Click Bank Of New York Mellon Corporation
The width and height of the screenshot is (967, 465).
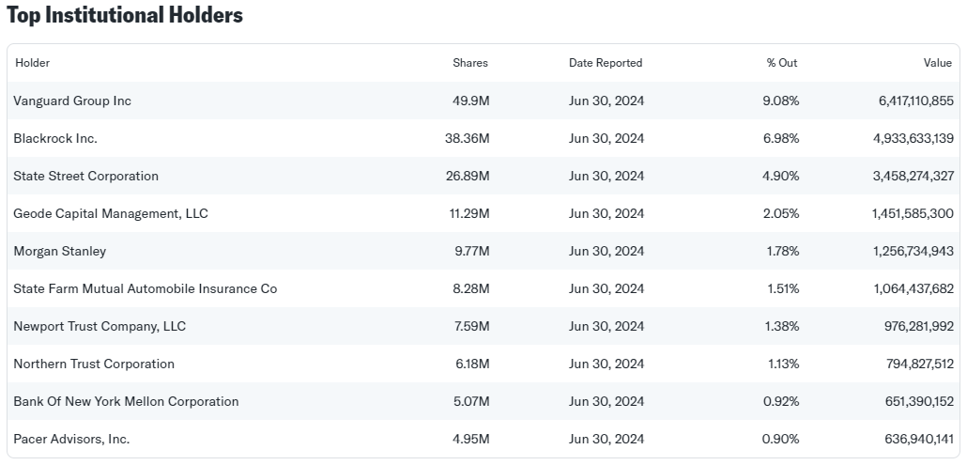point(126,401)
